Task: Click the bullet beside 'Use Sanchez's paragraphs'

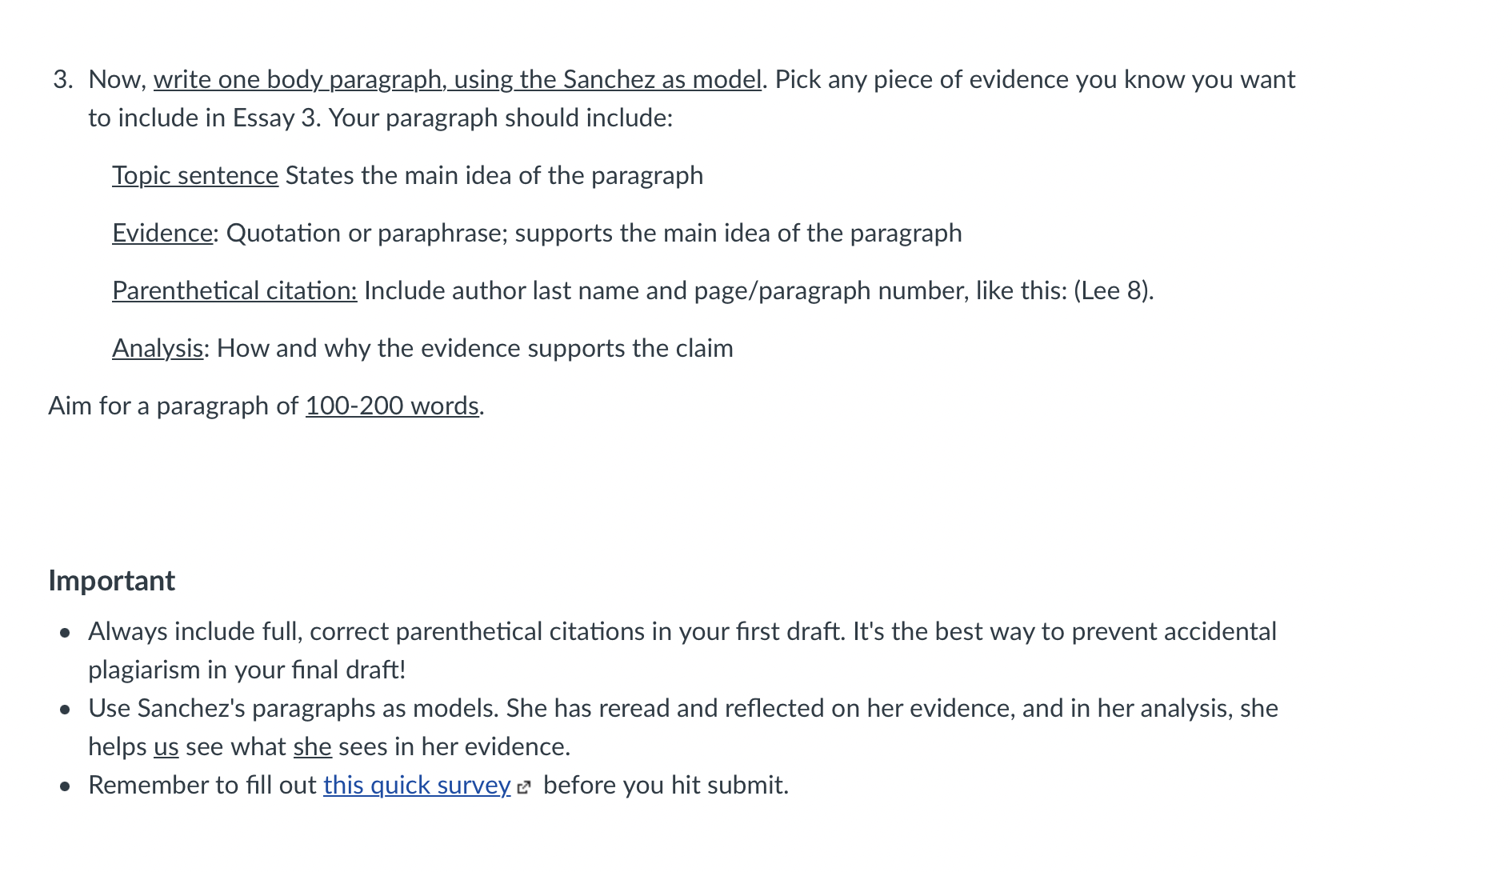Action: (66, 710)
